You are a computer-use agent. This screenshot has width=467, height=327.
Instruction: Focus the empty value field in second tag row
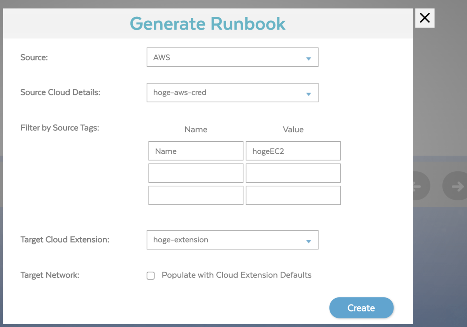tap(293, 173)
